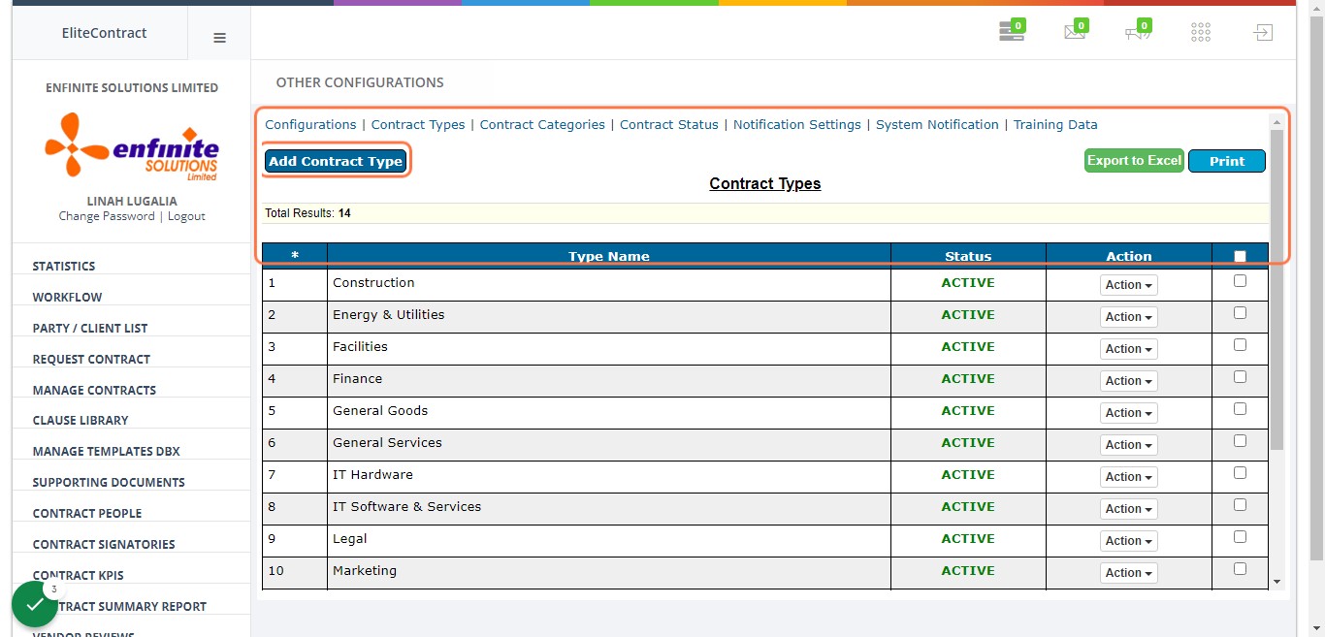Viewport: 1325px width, 637px height.
Task: Go to Party / Client List
Action: point(90,329)
